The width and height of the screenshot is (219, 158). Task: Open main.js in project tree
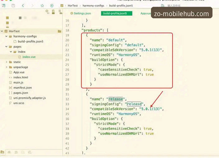(x=18, y=83)
